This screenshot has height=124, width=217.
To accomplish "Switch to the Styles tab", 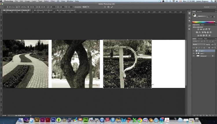I will pos(203,25).
